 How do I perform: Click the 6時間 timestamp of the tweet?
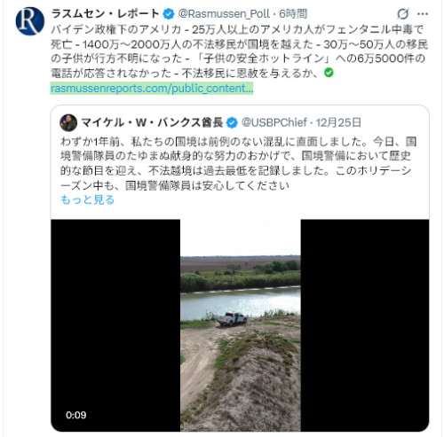[x=293, y=14]
